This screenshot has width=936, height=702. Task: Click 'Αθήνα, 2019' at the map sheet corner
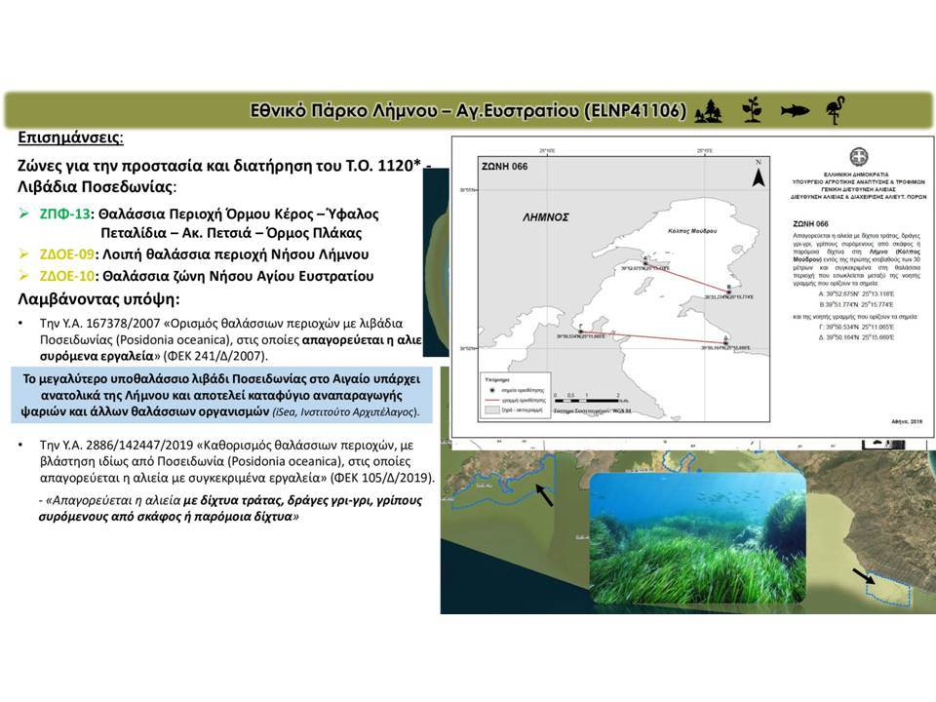coord(907,421)
